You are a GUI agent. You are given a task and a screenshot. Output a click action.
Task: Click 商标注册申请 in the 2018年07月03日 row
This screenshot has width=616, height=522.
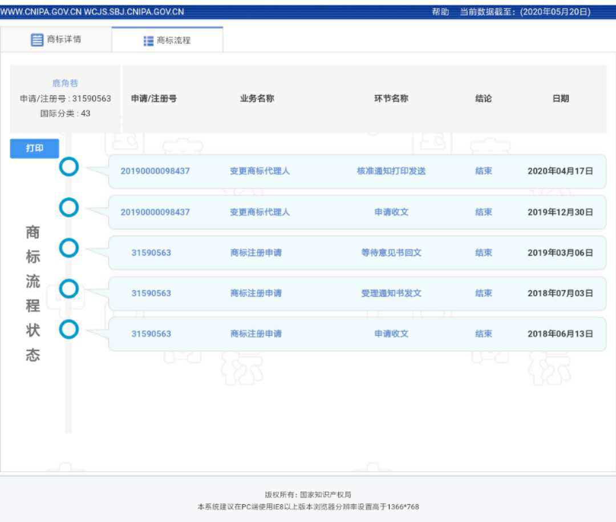click(x=256, y=293)
